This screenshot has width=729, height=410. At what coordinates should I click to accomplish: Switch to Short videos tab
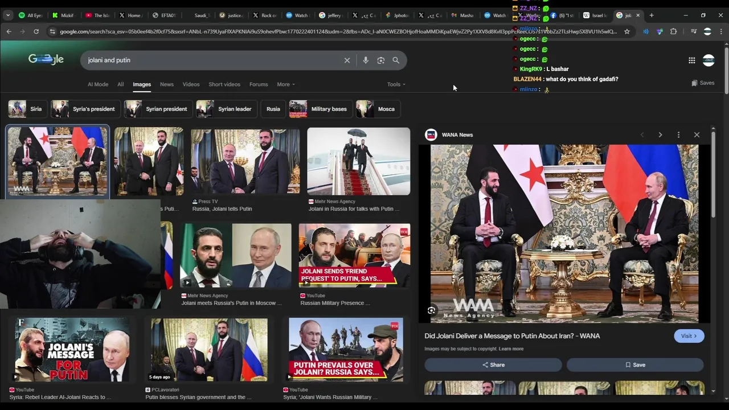[224, 84]
